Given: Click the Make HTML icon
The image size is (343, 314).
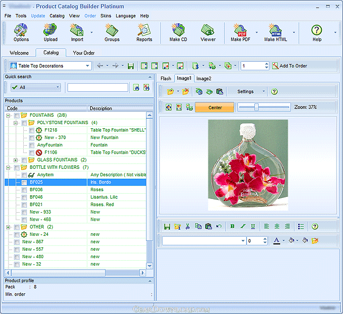Looking at the screenshot, I should [275, 33].
